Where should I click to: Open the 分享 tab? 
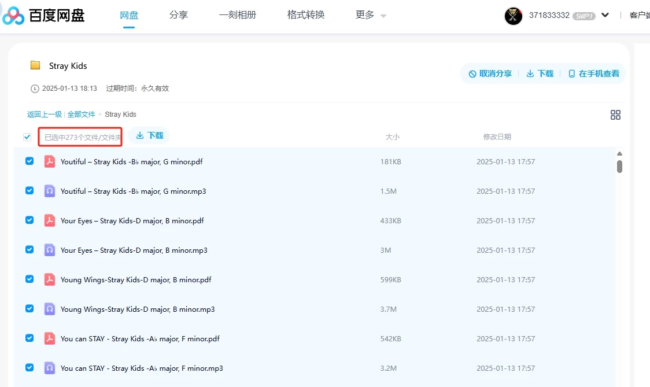pyautogui.click(x=179, y=15)
